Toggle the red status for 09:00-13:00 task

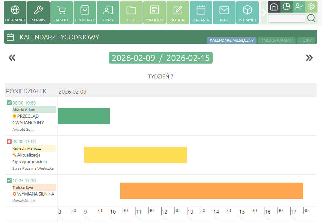[9, 141]
